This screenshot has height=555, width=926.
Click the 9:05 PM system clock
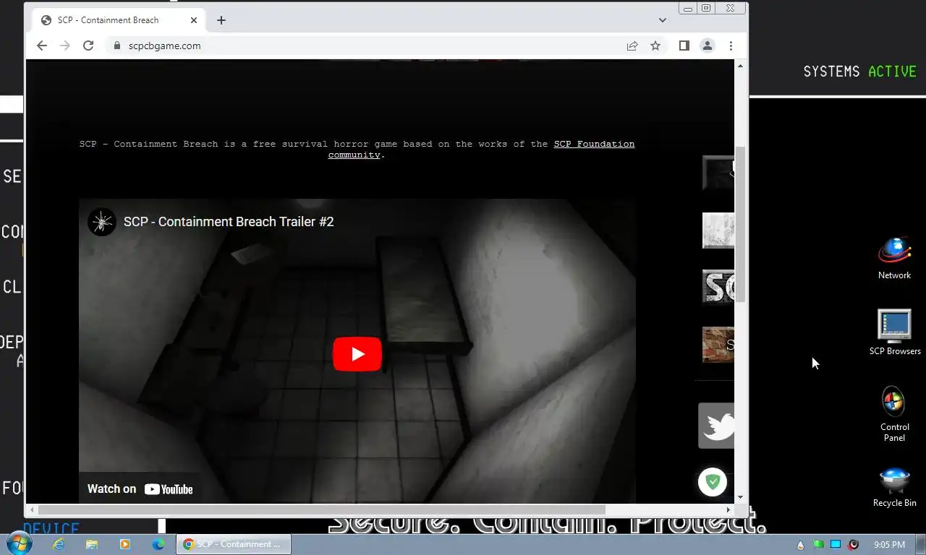[889, 544]
